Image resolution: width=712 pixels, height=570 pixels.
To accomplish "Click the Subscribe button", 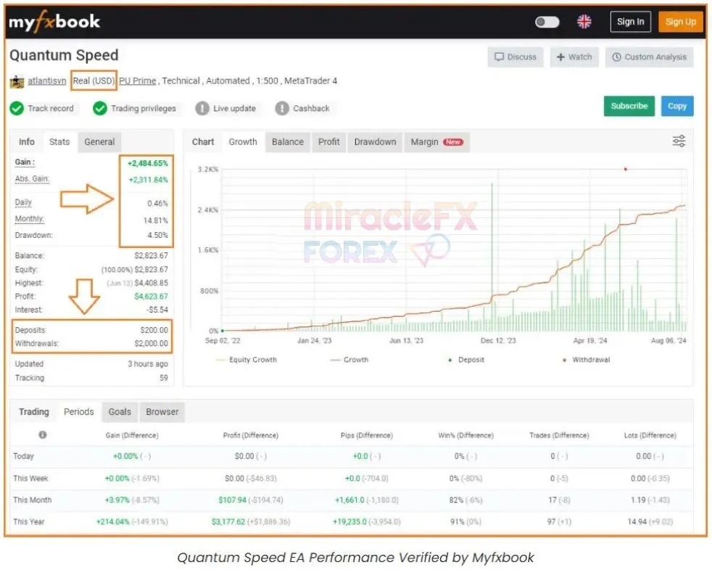I will tap(629, 106).
